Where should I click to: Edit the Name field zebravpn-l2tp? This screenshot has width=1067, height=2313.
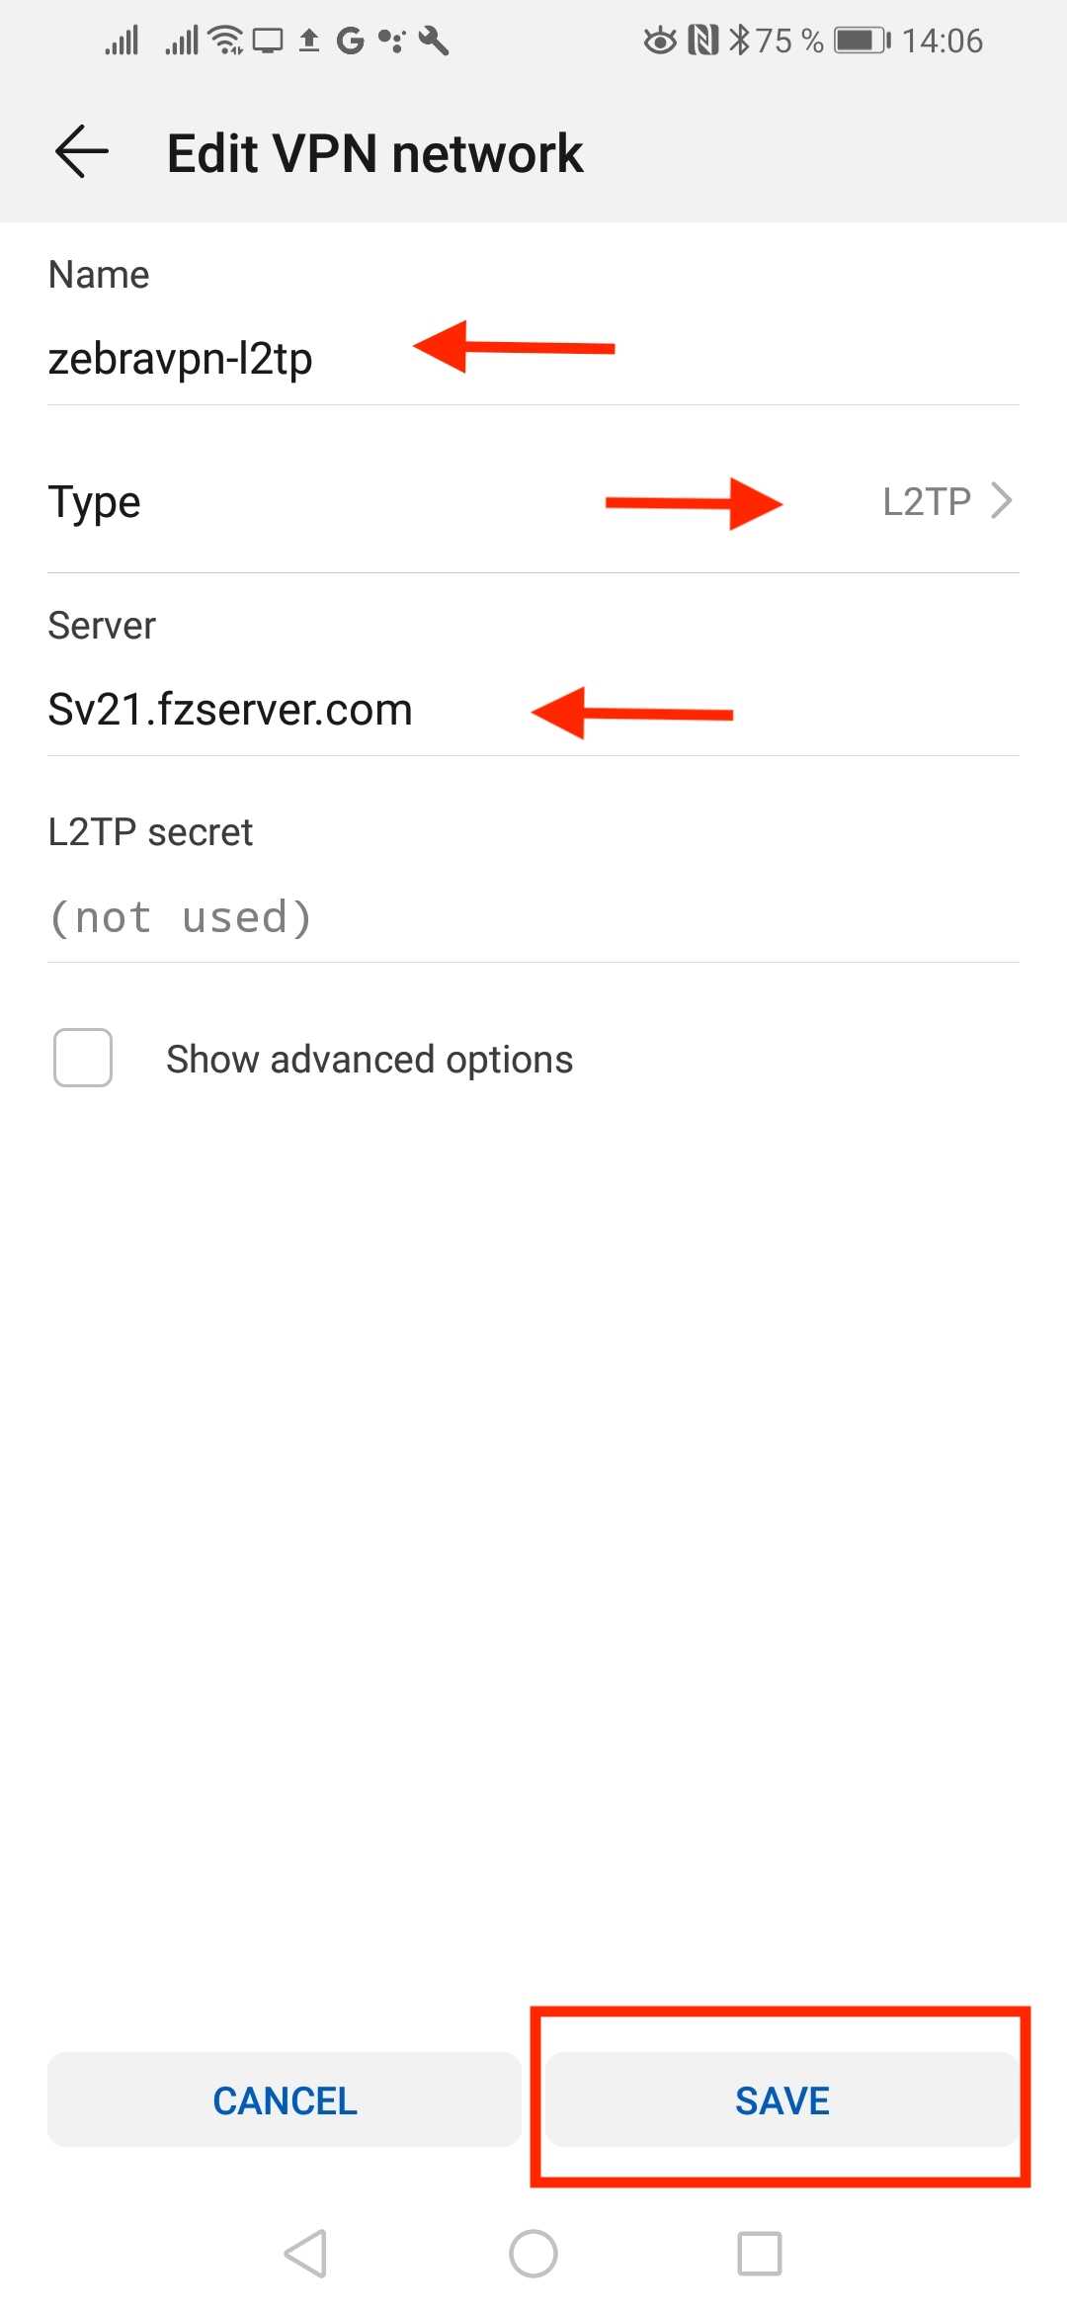pos(533,358)
